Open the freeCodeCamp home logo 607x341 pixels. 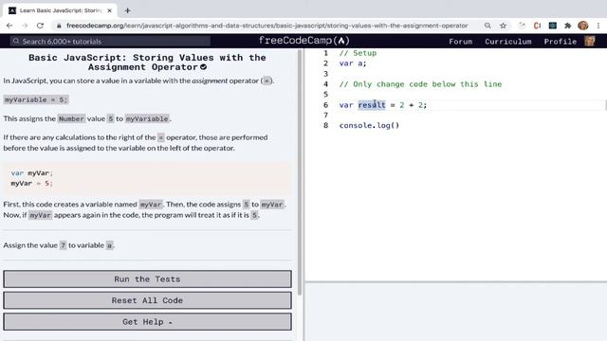303,40
